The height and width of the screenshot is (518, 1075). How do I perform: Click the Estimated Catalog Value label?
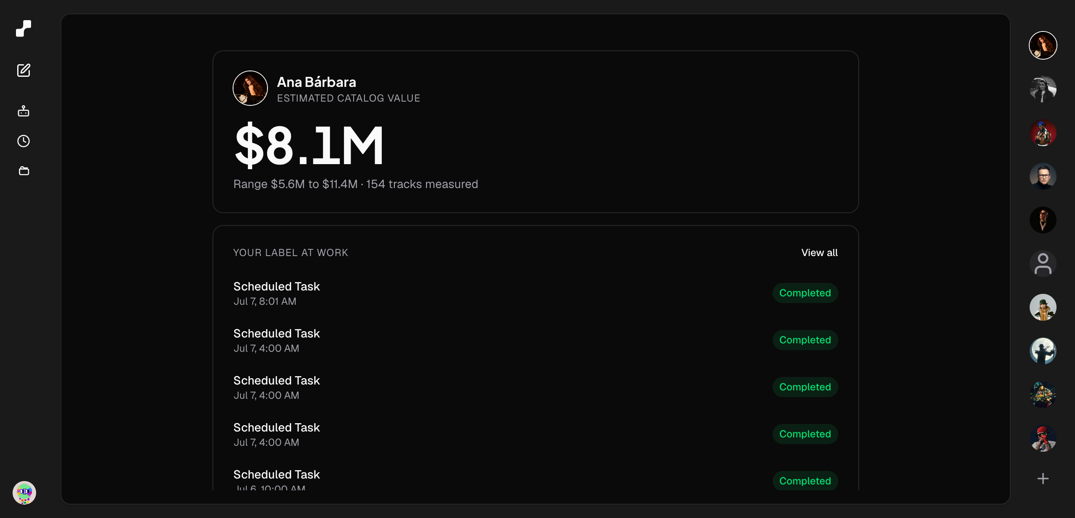coord(349,98)
